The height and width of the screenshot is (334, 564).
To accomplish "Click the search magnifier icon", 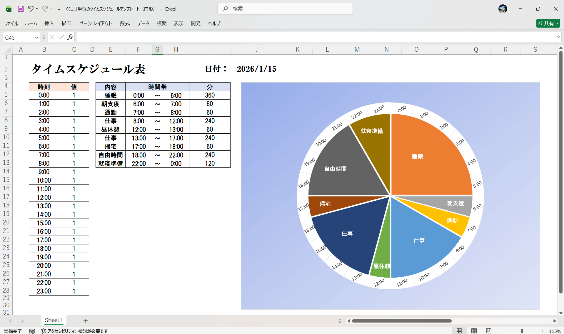I will coord(225,9).
